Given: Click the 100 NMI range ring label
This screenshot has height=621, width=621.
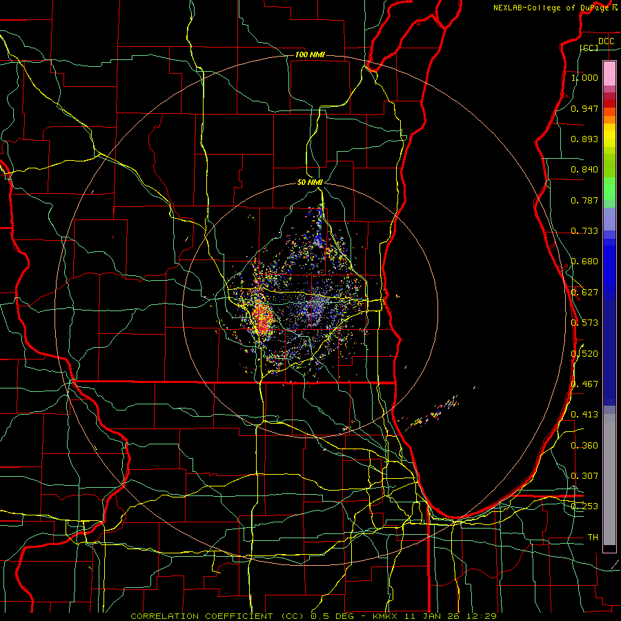Looking at the screenshot, I should click(x=310, y=55).
